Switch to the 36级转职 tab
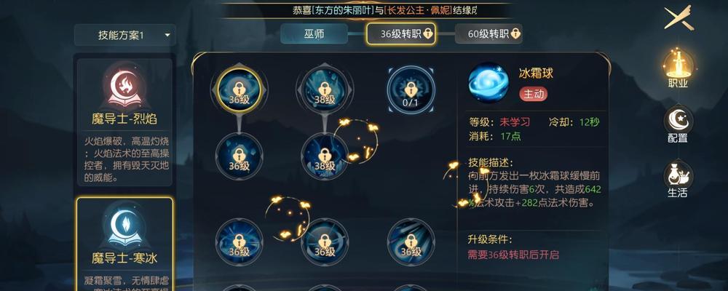The image size is (728, 291). click(x=401, y=34)
